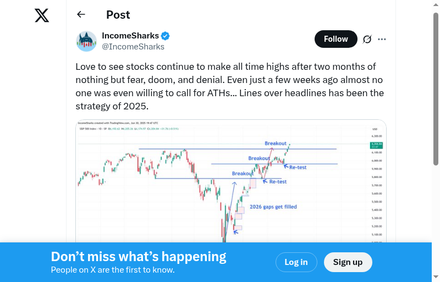Click the green price label on chart
Viewport: 440px width, 282px height.
point(377,145)
